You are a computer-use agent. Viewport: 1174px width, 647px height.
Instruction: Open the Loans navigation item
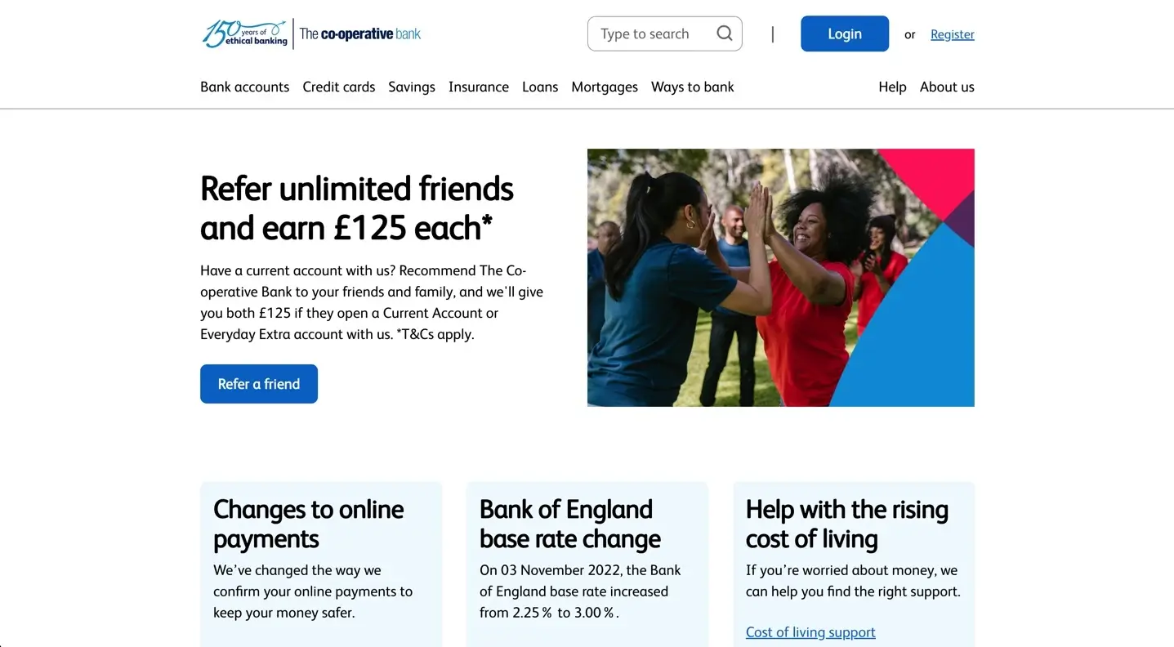(539, 87)
